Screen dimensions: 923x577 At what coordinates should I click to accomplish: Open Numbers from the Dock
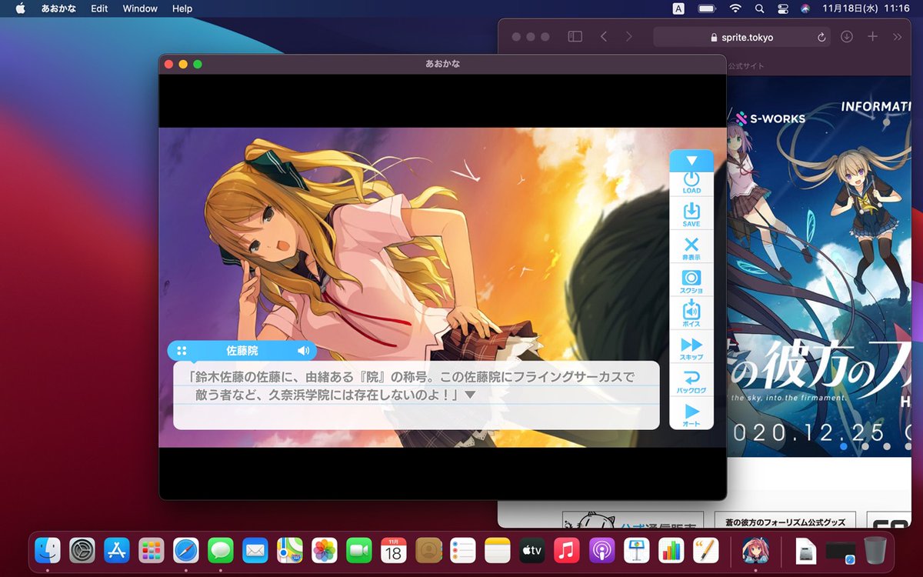(x=671, y=550)
